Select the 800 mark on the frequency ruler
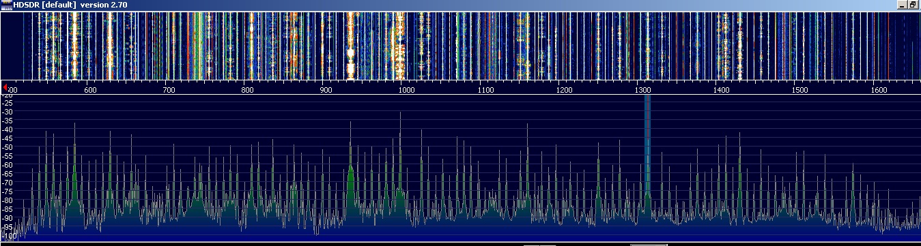The image size is (921, 246). click(248, 89)
